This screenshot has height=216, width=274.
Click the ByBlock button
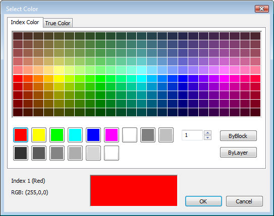pos(238,136)
